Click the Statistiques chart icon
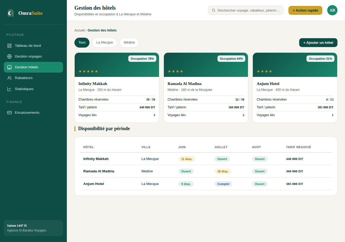The image size is (345, 242). 9,89
